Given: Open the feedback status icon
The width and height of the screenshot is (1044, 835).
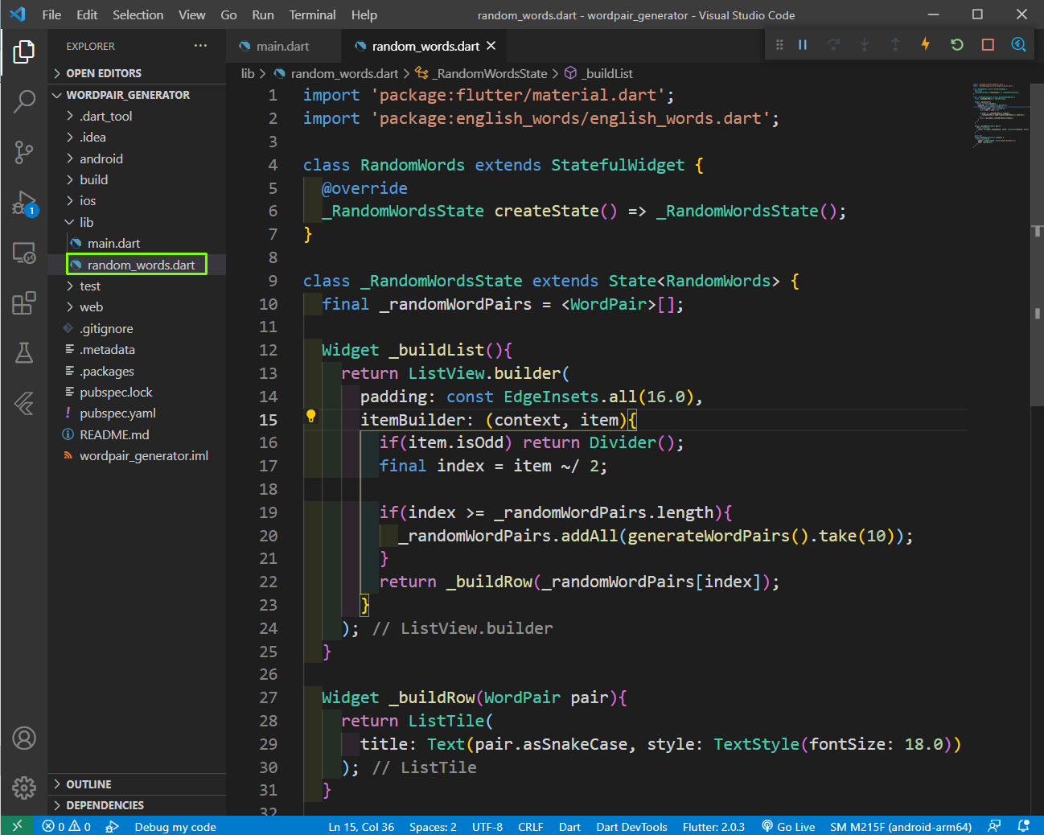Looking at the screenshot, I should click(x=995, y=826).
